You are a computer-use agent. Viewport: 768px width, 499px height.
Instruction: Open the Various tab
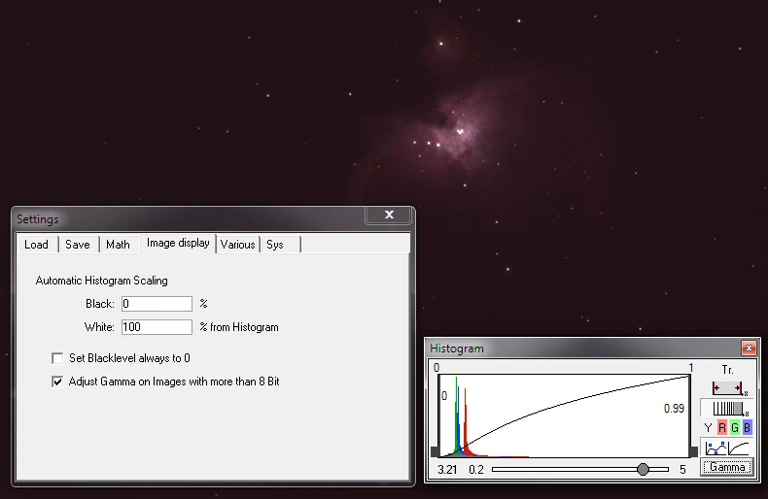[x=237, y=245]
